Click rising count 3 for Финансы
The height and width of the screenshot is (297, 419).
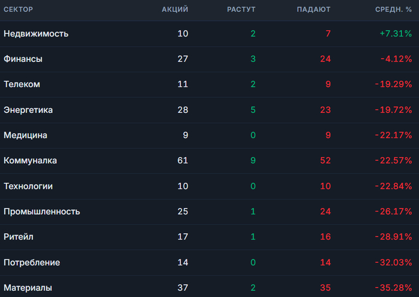pos(253,59)
